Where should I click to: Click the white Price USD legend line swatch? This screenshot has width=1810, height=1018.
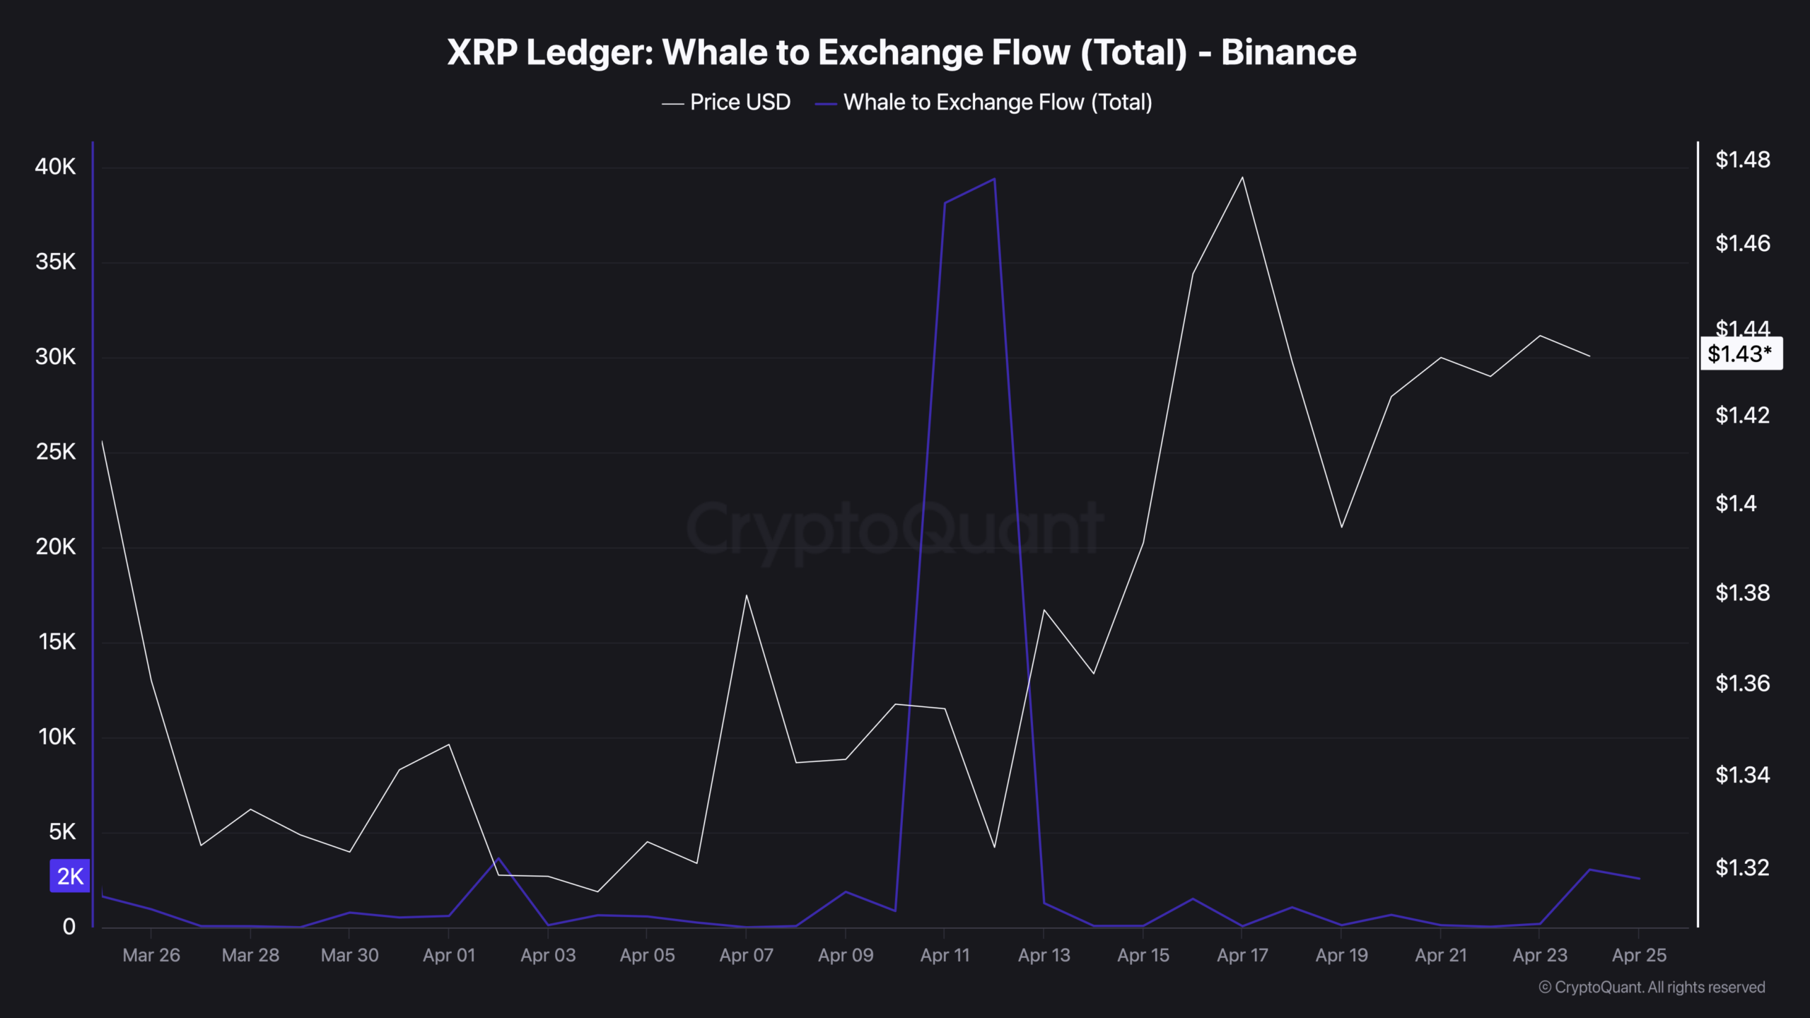tap(672, 104)
